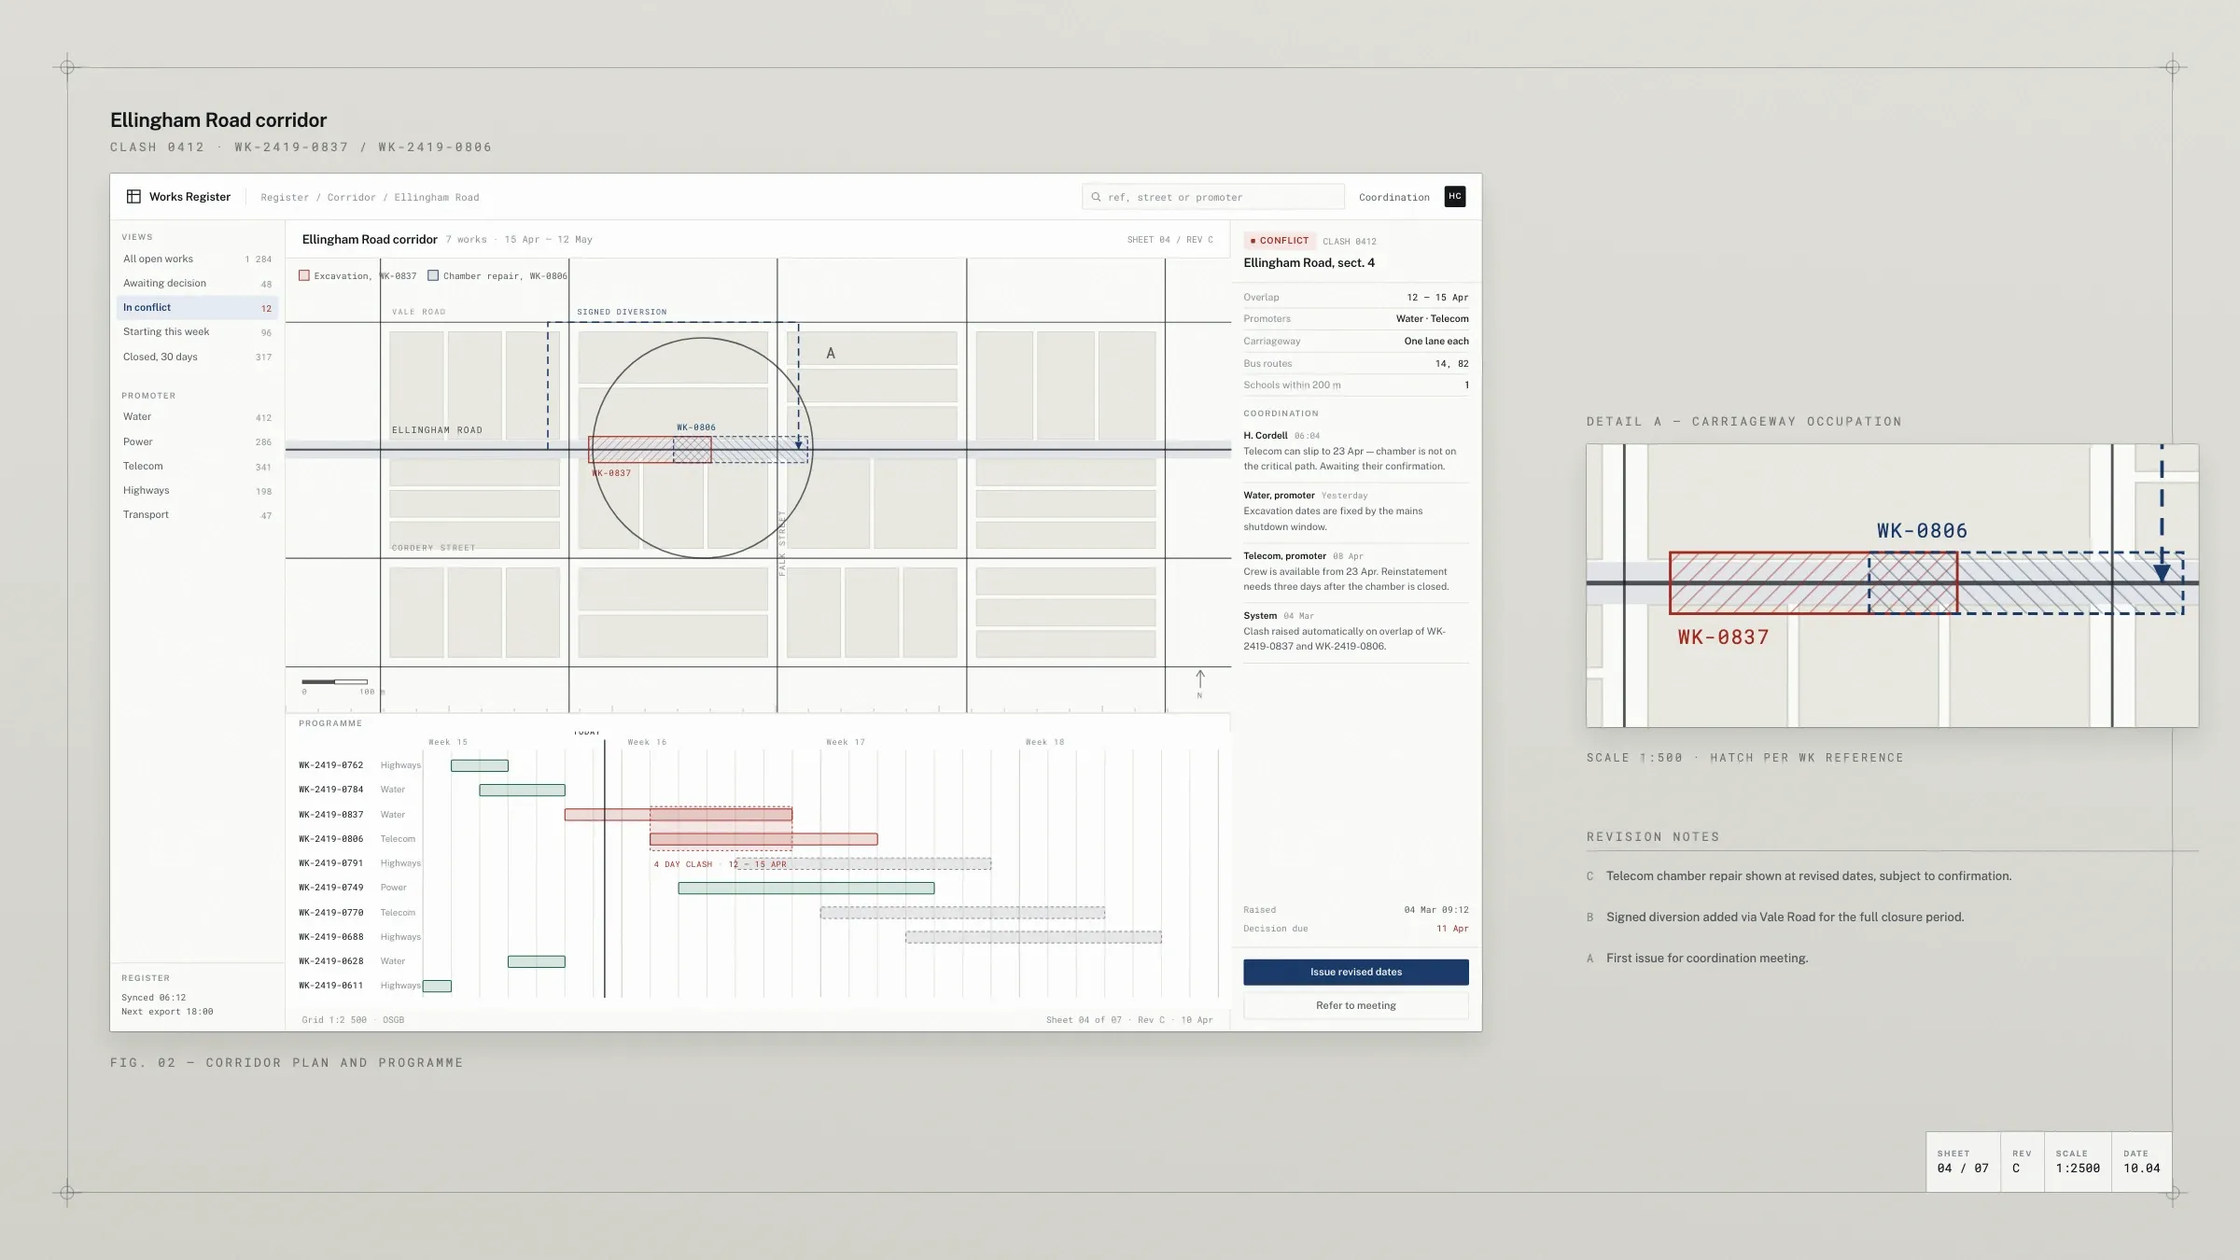The height and width of the screenshot is (1260, 2240).
Task: Click the green WK-2419-0628 Water bar
Action: 537,961
